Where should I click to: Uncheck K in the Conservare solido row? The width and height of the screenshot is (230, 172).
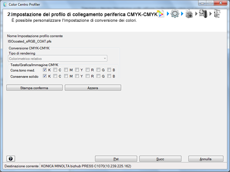(x=44, y=76)
